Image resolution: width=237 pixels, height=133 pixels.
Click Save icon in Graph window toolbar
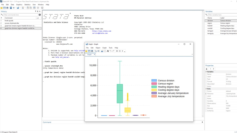coord(89,51)
